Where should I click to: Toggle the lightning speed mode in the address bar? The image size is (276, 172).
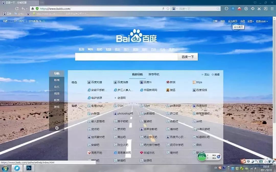(163, 8)
